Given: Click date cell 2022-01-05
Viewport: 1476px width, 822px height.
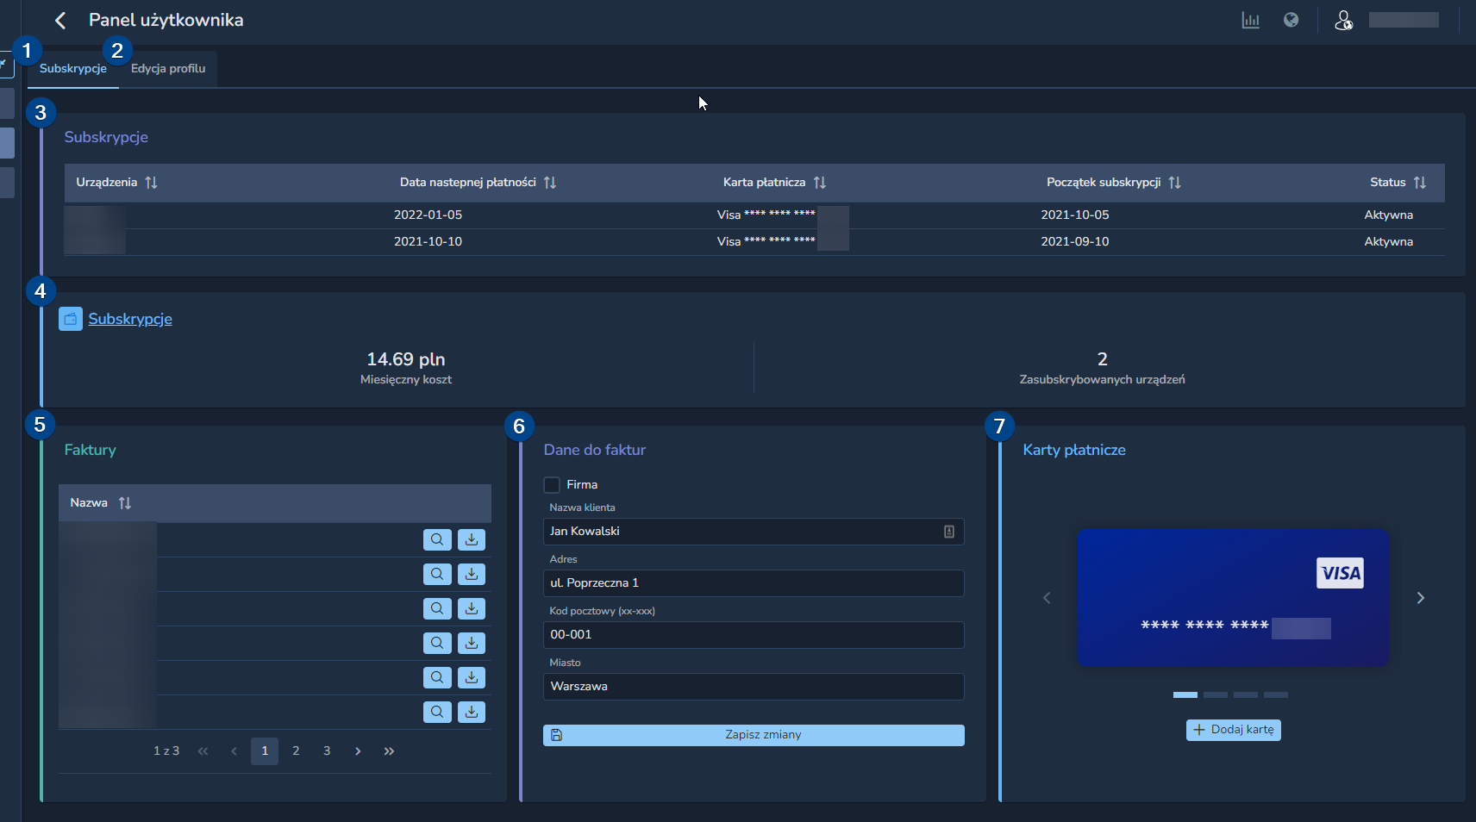Looking at the screenshot, I should pyautogui.click(x=428, y=215).
